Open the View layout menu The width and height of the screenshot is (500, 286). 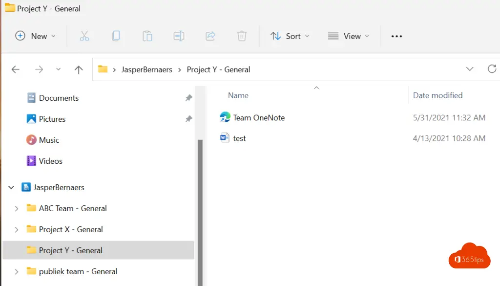[349, 36]
